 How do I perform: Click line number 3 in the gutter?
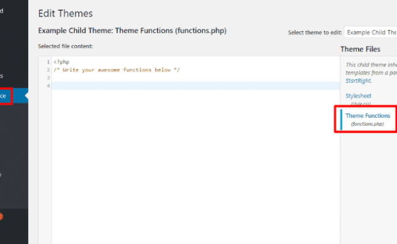pyautogui.click(x=48, y=77)
